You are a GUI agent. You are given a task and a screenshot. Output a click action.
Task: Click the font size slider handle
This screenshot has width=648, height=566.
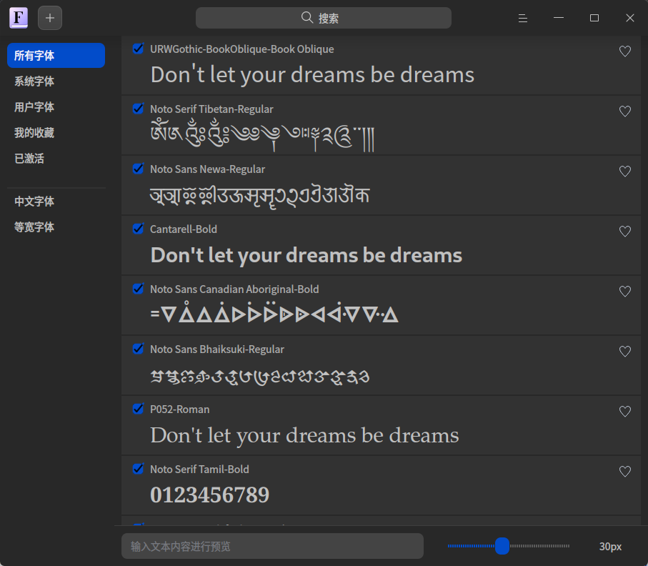click(502, 546)
